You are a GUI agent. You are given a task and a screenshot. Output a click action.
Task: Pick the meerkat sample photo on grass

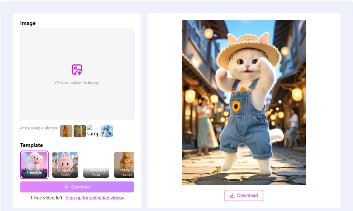click(80, 131)
